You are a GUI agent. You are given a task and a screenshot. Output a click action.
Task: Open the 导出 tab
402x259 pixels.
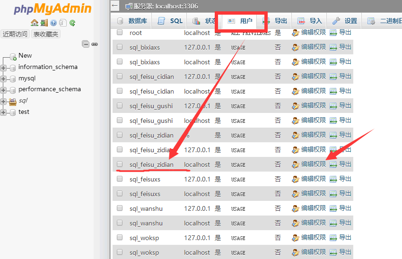tap(275, 21)
